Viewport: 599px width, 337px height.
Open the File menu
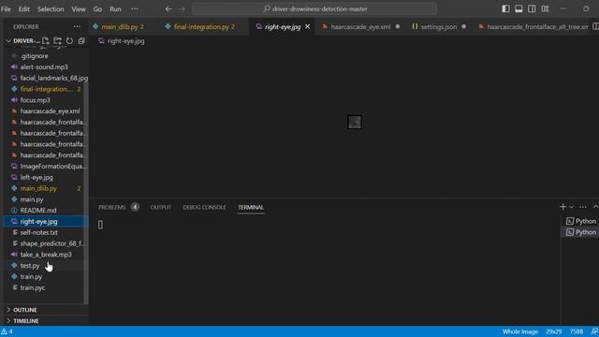[x=7, y=8]
